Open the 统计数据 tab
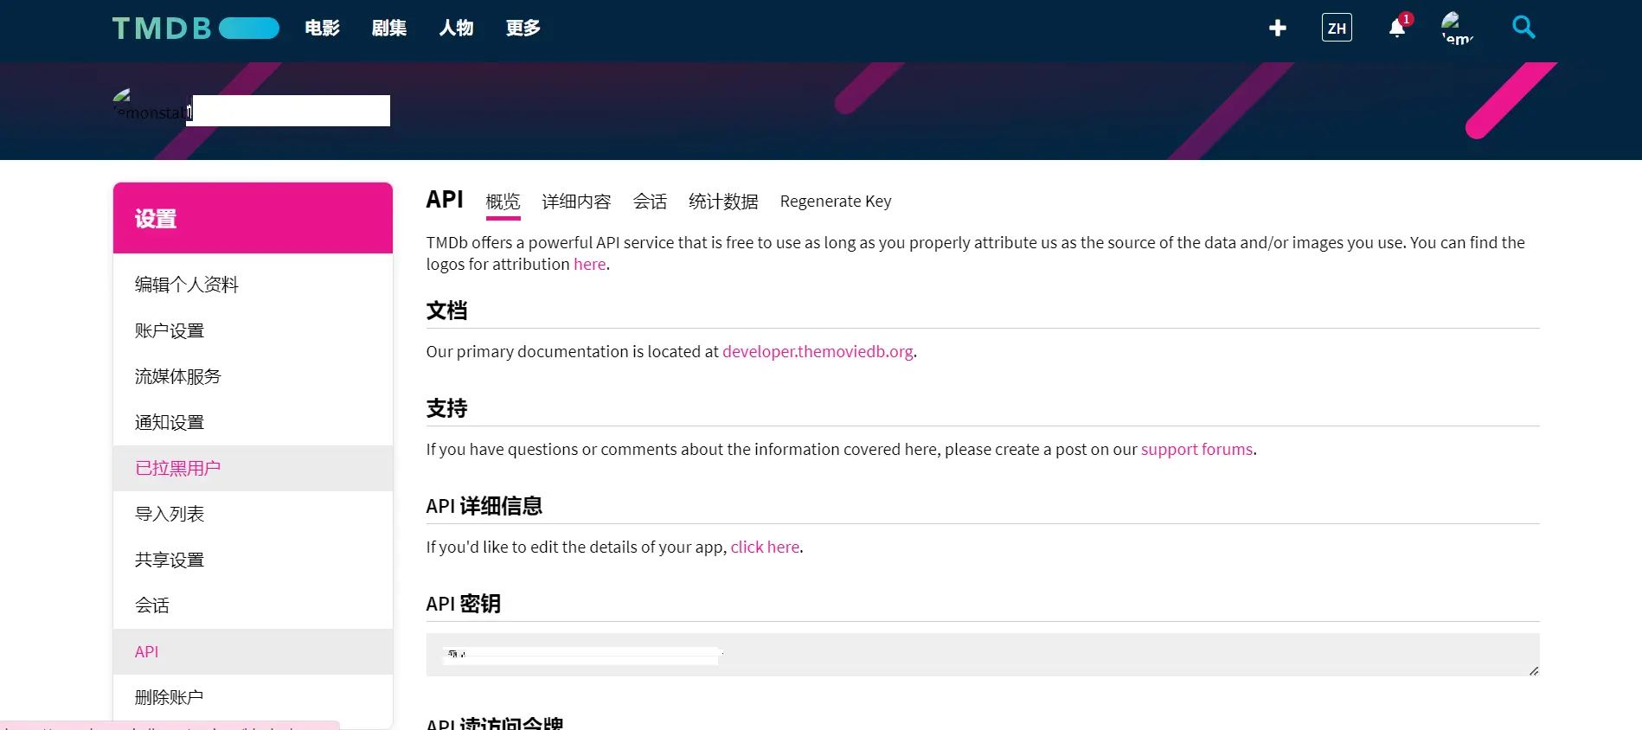 click(723, 202)
